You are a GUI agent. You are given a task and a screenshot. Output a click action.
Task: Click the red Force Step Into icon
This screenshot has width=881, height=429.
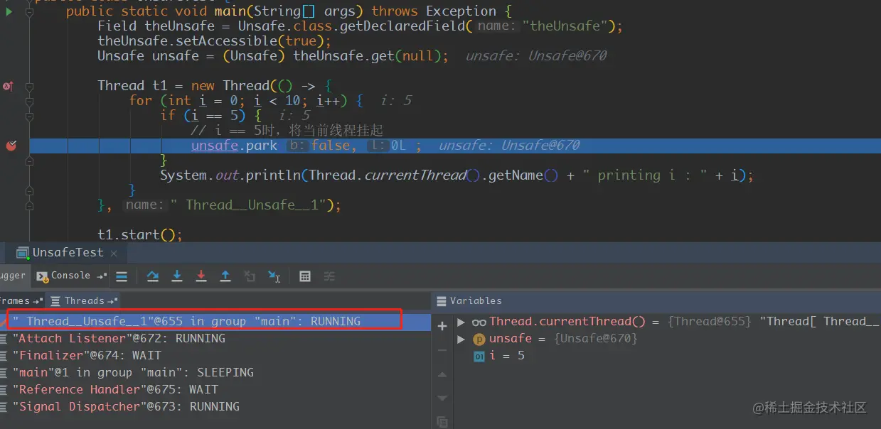pos(201,276)
